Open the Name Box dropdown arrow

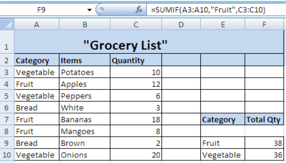pyautogui.click(x=90, y=10)
